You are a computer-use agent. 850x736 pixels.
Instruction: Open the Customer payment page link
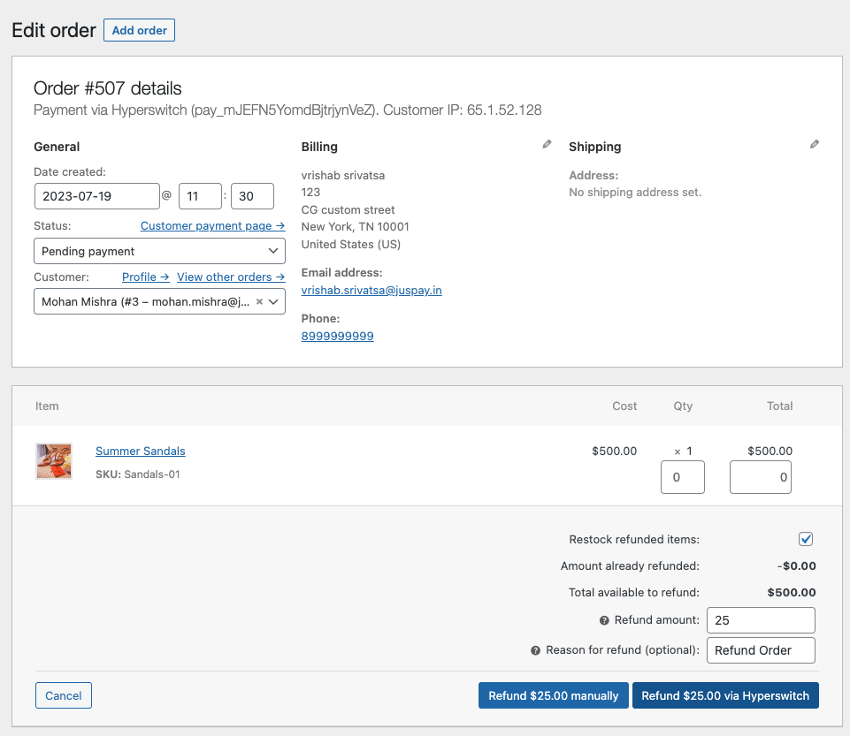(212, 226)
